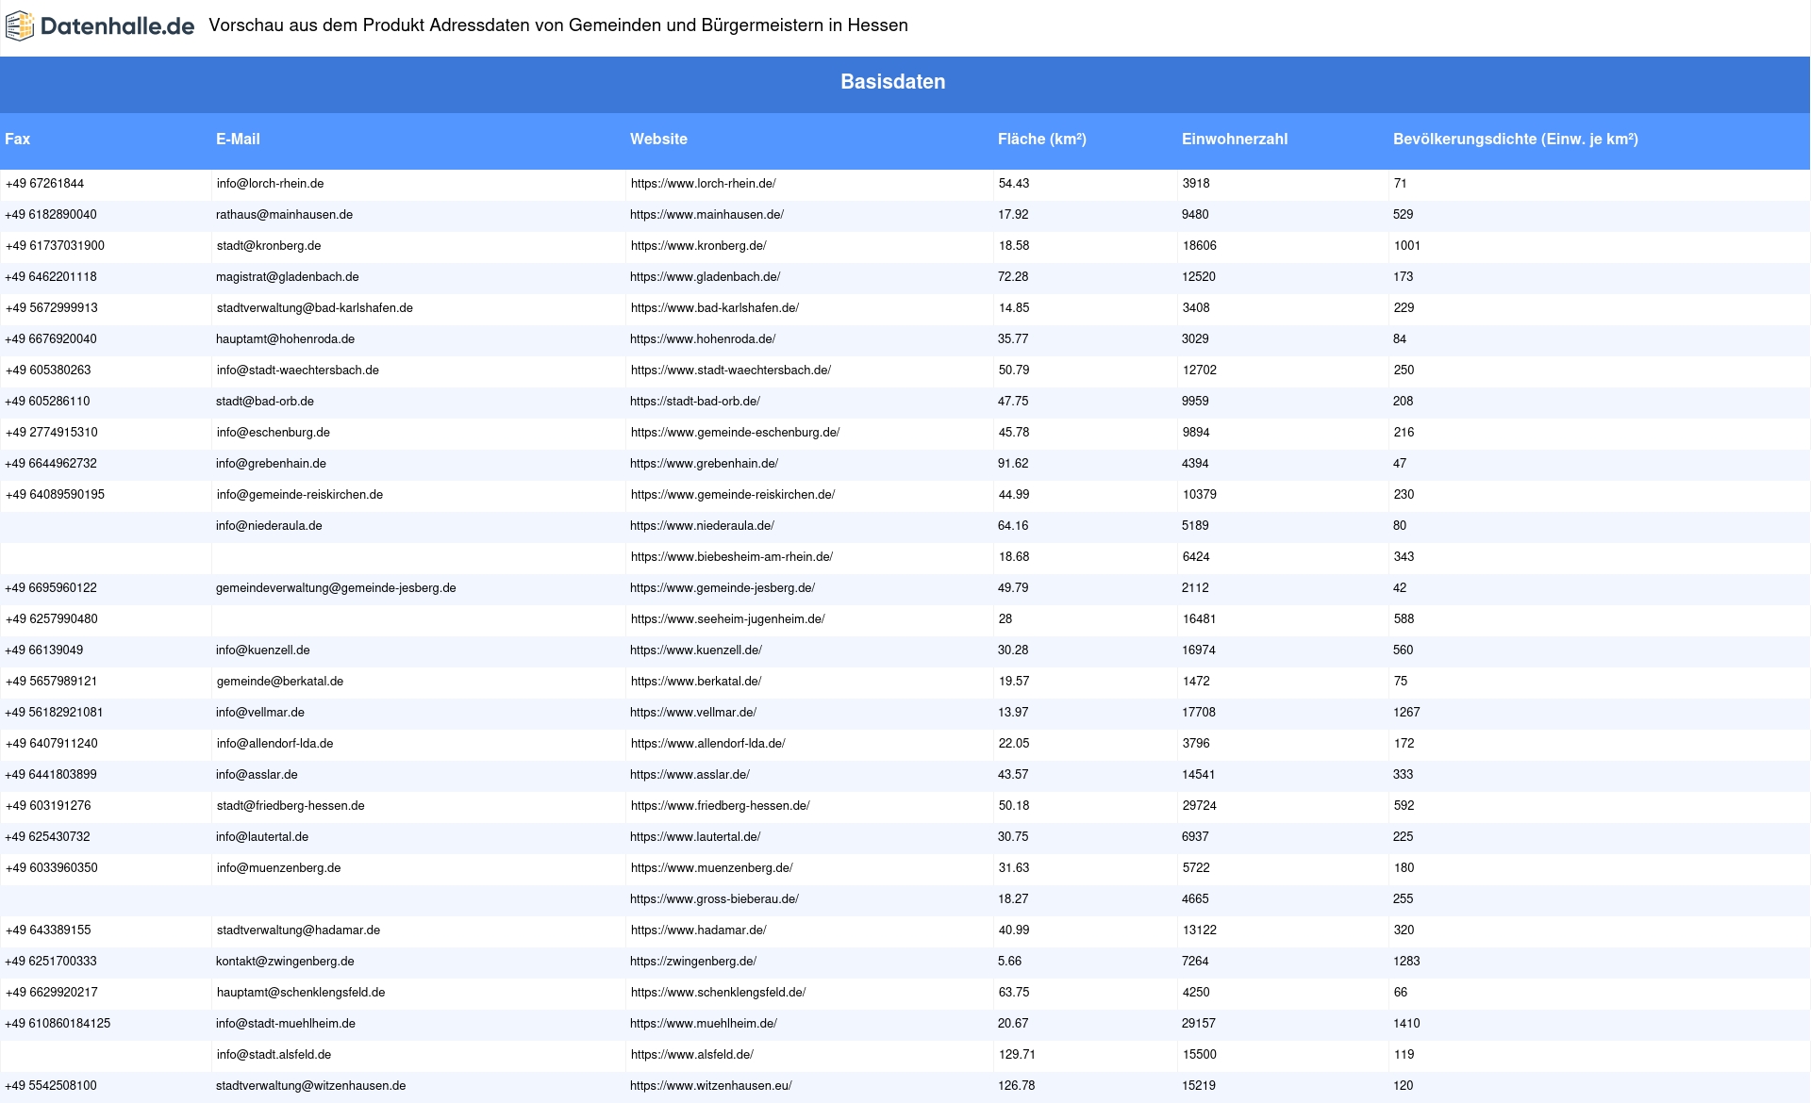Open https://www.biebesheim-am-rhein.de/ link

pyautogui.click(x=732, y=557)
